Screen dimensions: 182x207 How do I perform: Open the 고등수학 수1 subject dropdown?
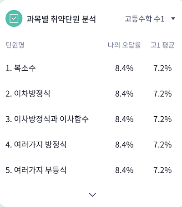(x=150, y=19)
